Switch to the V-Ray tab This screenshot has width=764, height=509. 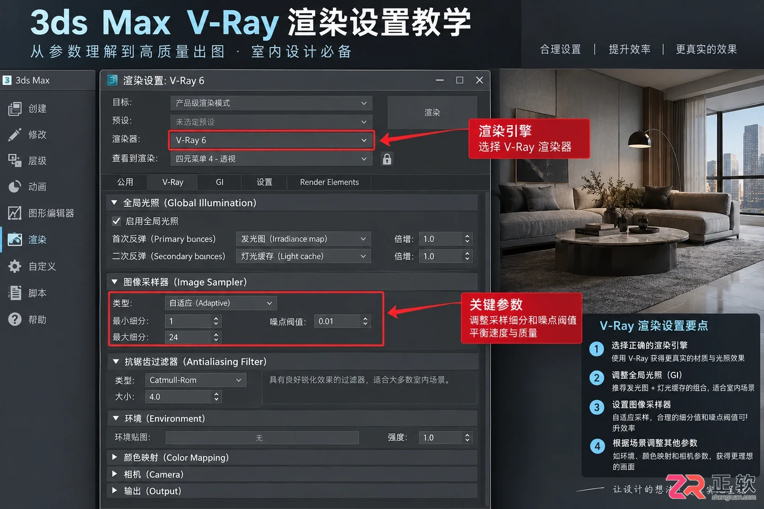173,182
